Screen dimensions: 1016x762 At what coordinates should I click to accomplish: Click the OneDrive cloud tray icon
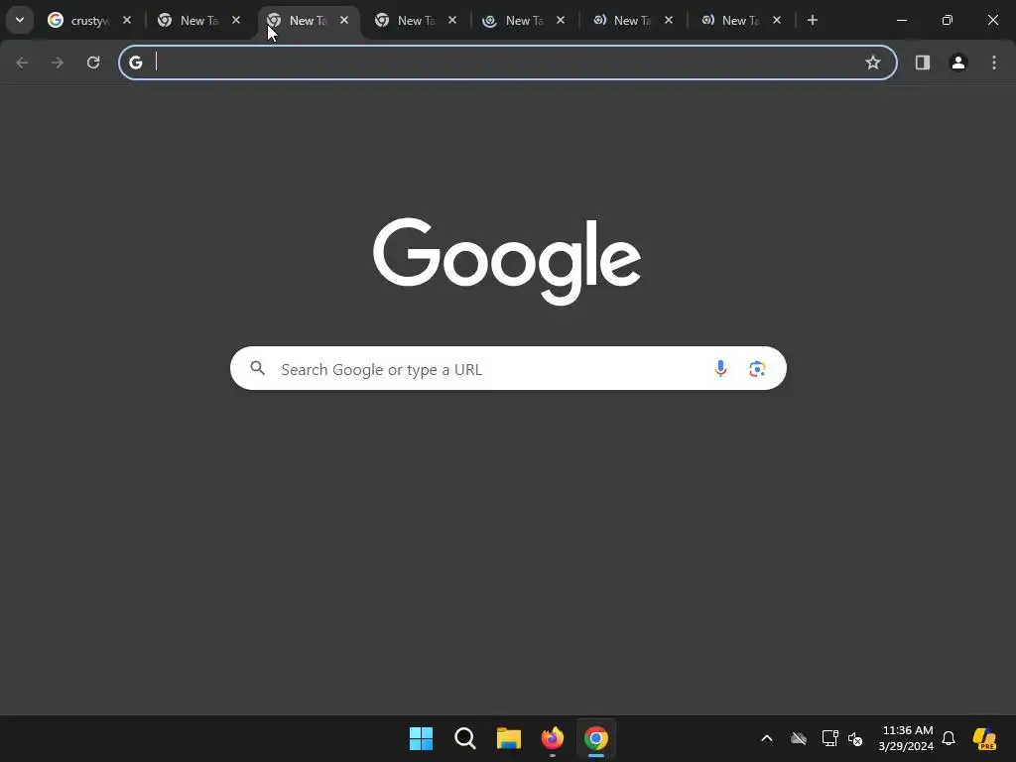pyautogui.click(x=799, y=738)
